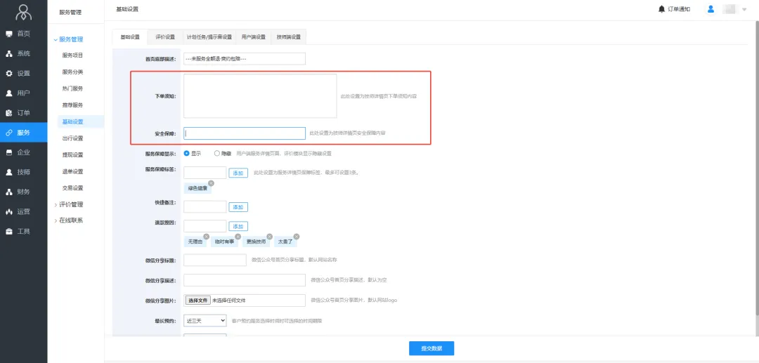Click the blue user avatar icon

[x=711, y=9]
